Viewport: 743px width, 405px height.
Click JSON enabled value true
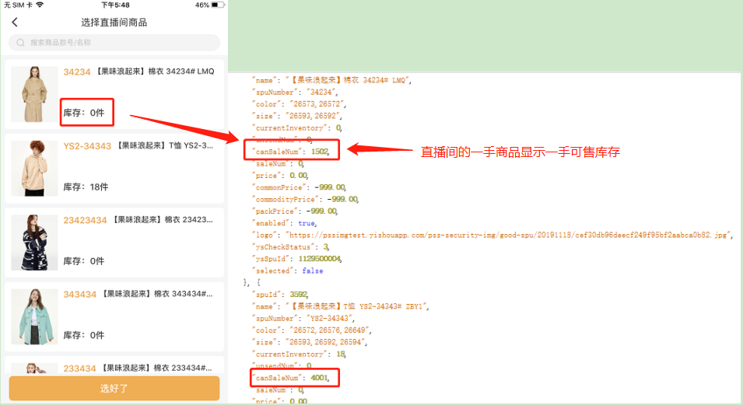[x=307, y=223]
